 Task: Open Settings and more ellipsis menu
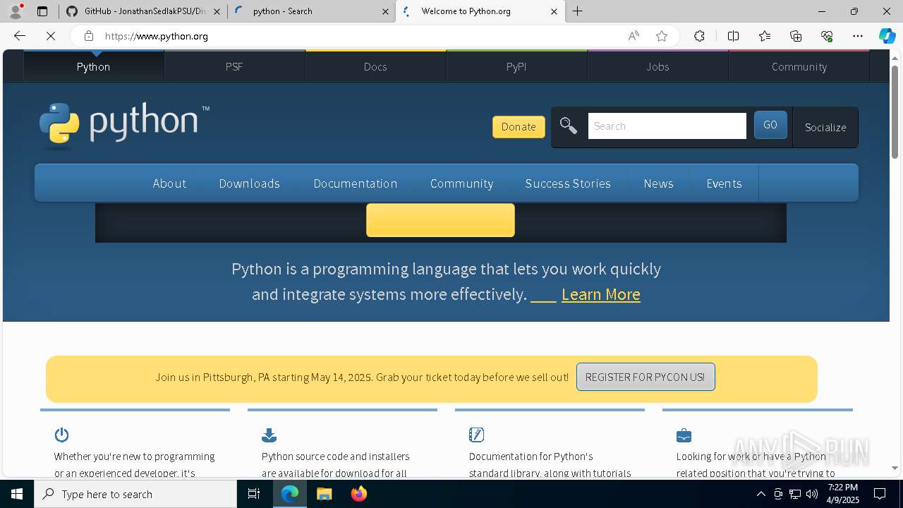[x=858, y=36]
